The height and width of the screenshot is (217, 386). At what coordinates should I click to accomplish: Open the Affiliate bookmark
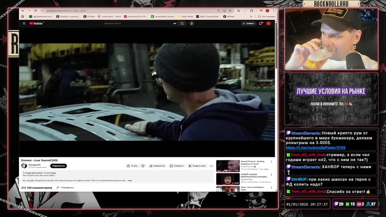point(229,17)
